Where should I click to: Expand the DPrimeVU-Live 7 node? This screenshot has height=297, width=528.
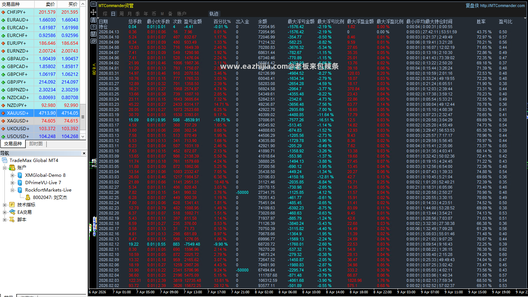coord(12,183)
